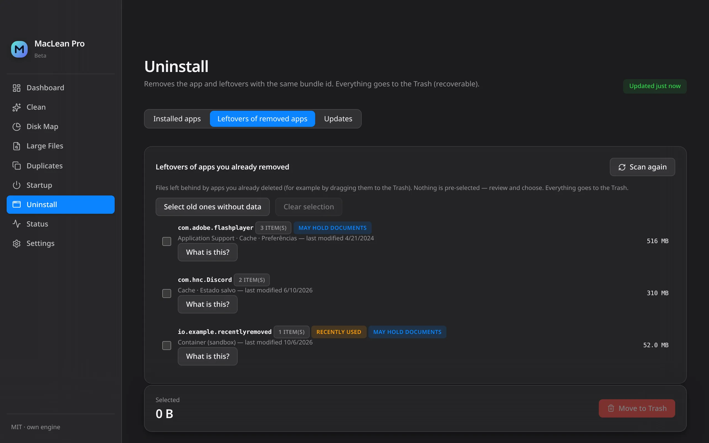Click the 1 ITEM(S) badge
This screenshot has height=443, width=709.
[x=292, y=332]
